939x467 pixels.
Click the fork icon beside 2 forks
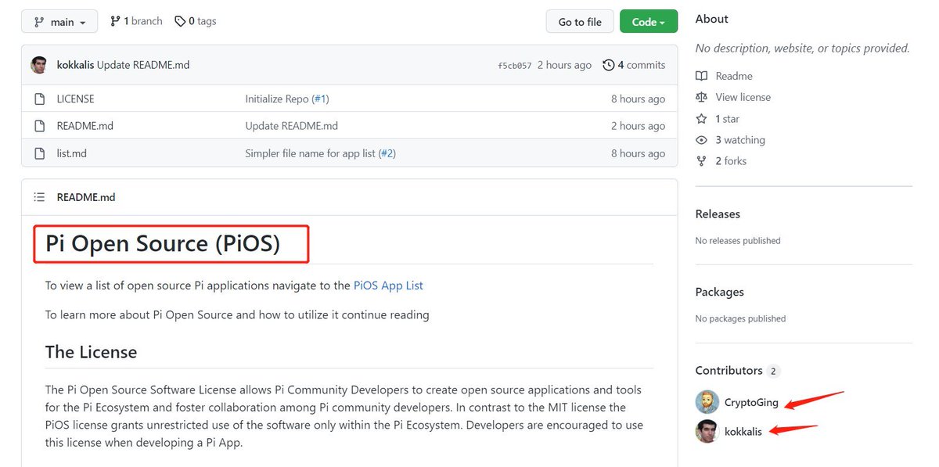pos(701,161)
